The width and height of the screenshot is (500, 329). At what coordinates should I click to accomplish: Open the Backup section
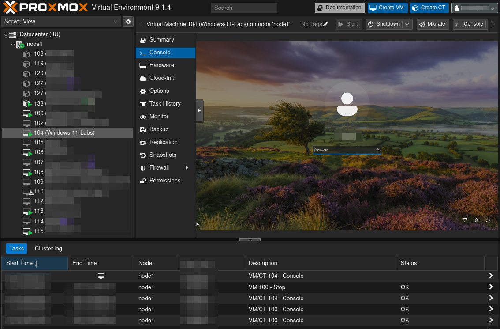159,129
